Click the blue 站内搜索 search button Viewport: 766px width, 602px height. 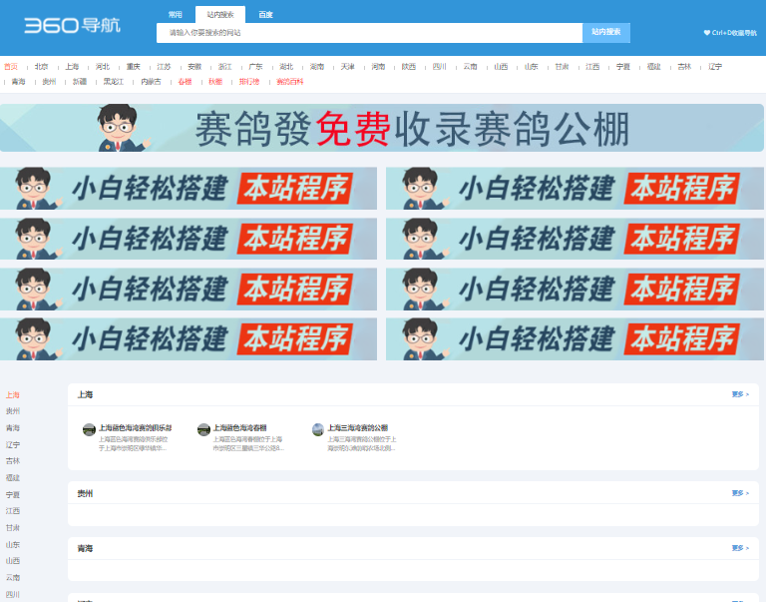click(x=606, y=33)
